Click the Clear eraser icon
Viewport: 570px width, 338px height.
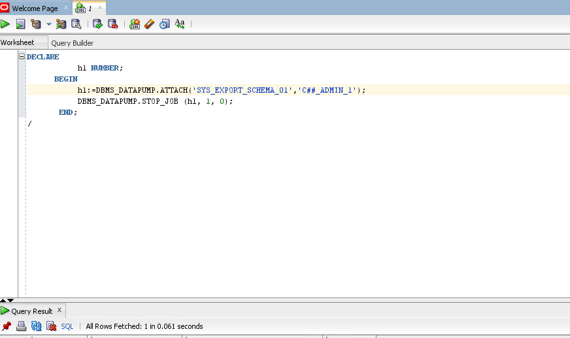click(150, 24)
